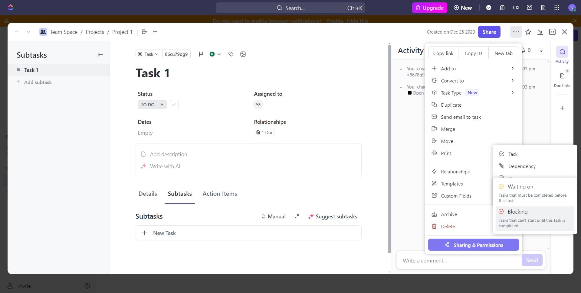Image resolution: width=581 pixels, height=293 pixels.
Task: Click the Write a comment field
Action: coord(458,260)
